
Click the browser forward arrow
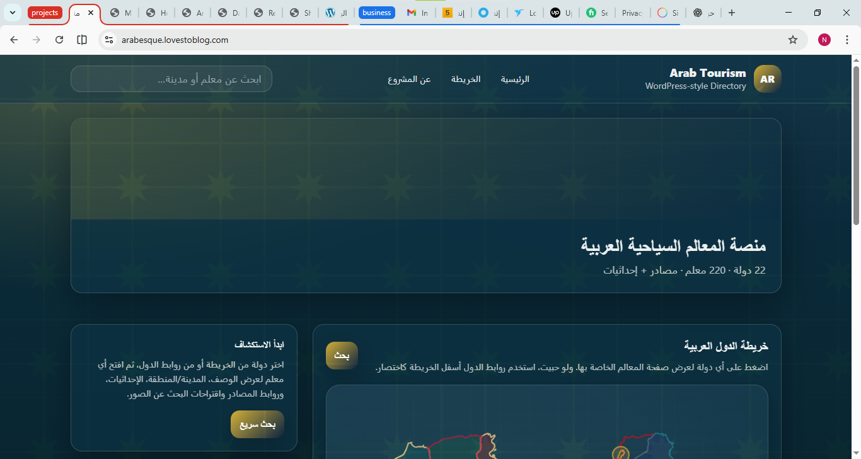click(37, 39)
